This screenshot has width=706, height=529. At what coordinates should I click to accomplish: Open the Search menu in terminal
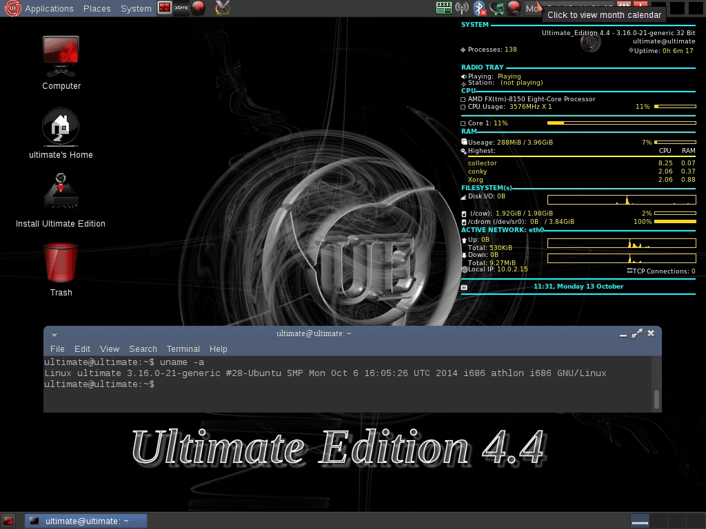coord(143,349)
